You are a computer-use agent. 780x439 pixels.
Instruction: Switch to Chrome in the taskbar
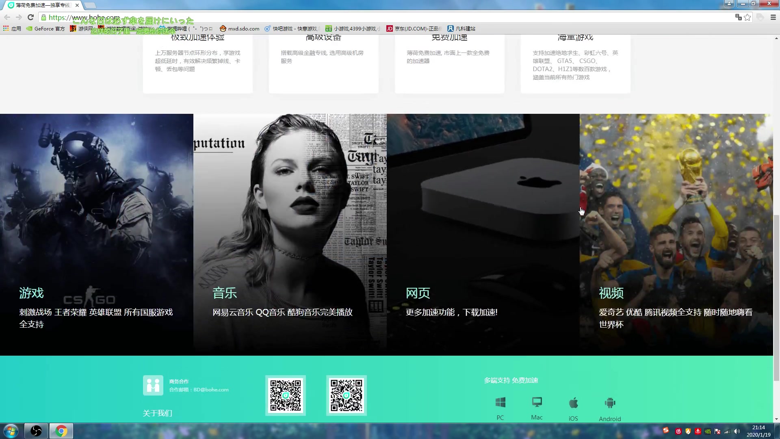pyautogui.click(x=61, y=431)
